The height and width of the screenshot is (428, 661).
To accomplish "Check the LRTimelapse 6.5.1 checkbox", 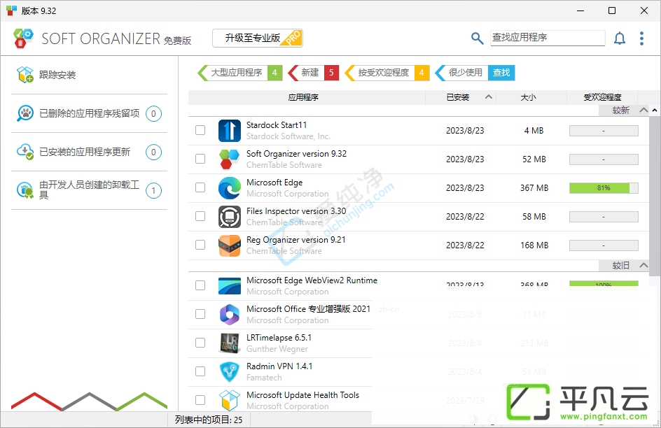I will tap(200, 343).
